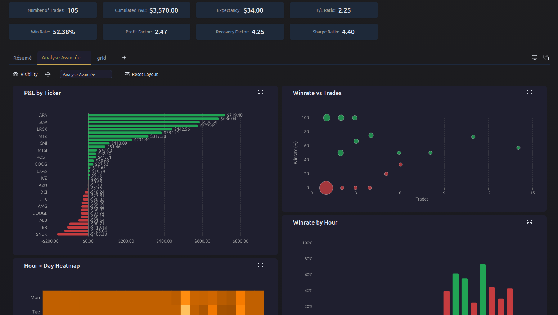Switch to the grid tab
Image resolution: width=558 pixels, height=315 pixels.
[x=102, y=58]
